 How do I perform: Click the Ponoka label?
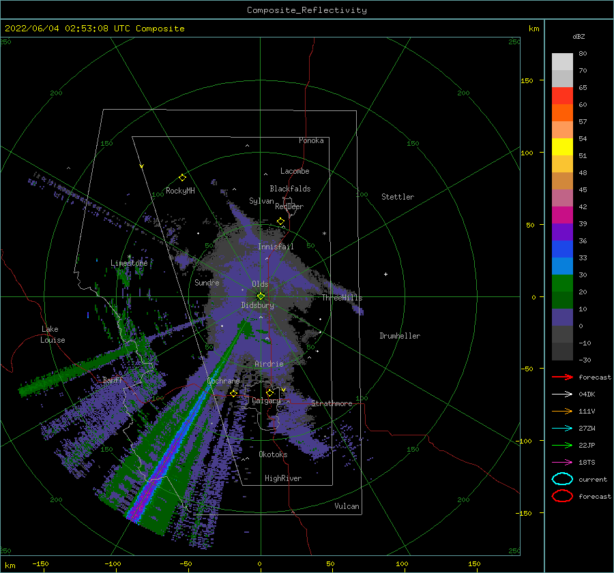coord(311,140)
